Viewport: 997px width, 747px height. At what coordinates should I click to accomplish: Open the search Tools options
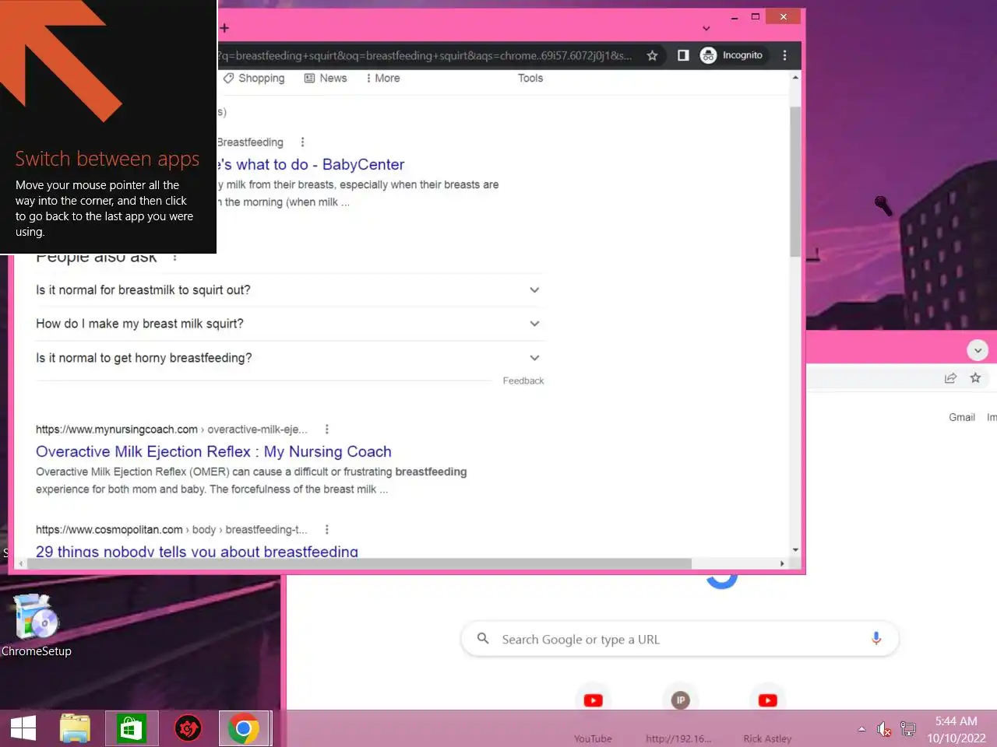[530, 78]
